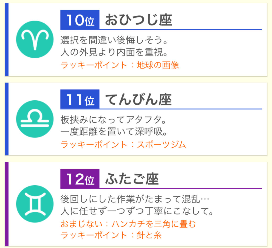The image size is (272, 248).
Task: Click the 後回しにした作業がたまって混乱 text
Action: pos(135,199)
